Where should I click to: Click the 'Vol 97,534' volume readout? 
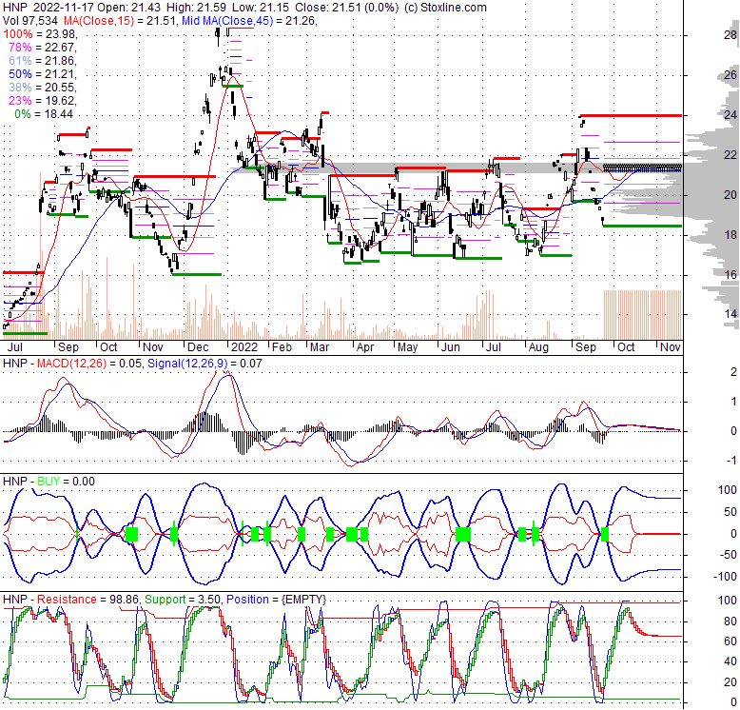point(30,21)
